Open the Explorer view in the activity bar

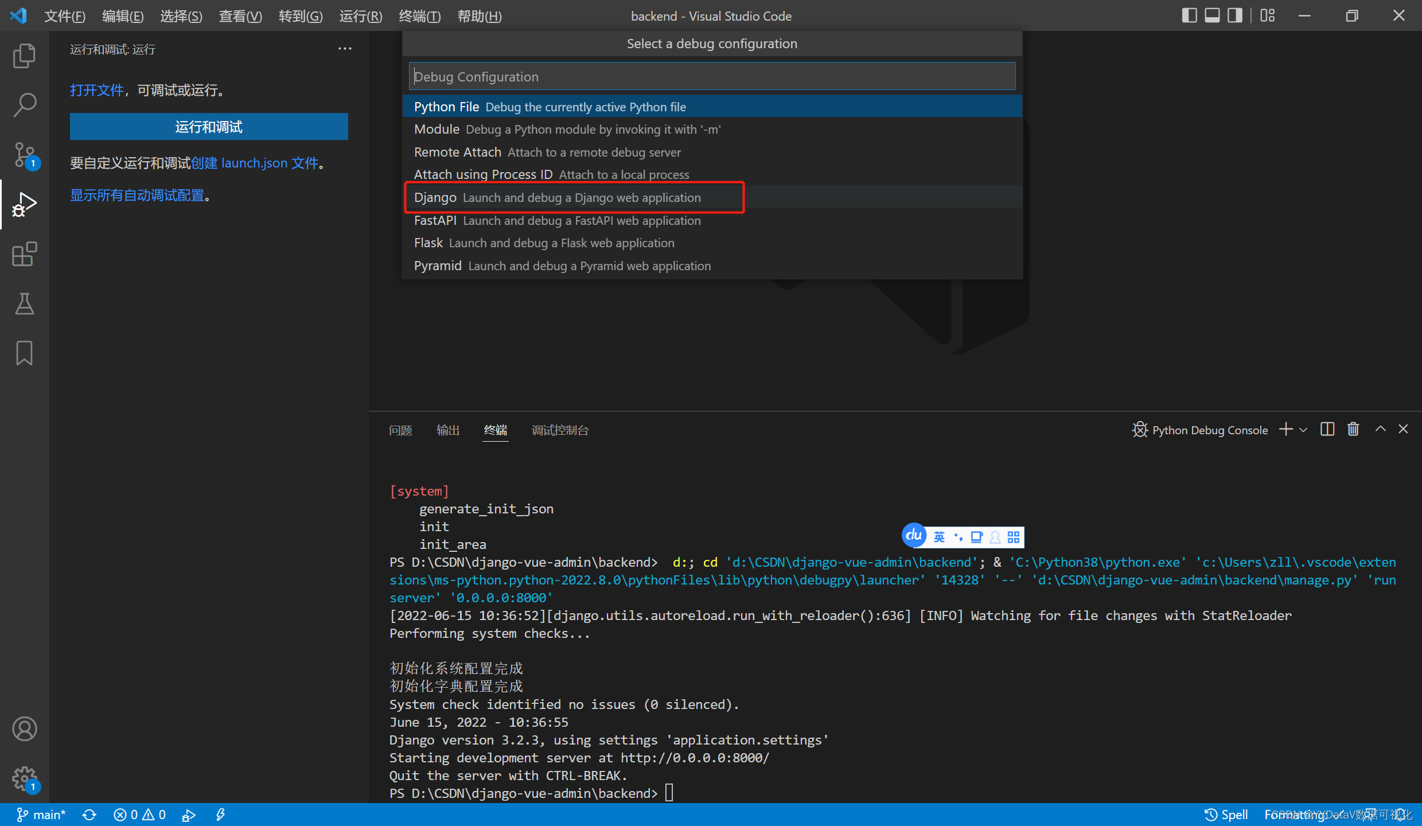click(24, 55)
